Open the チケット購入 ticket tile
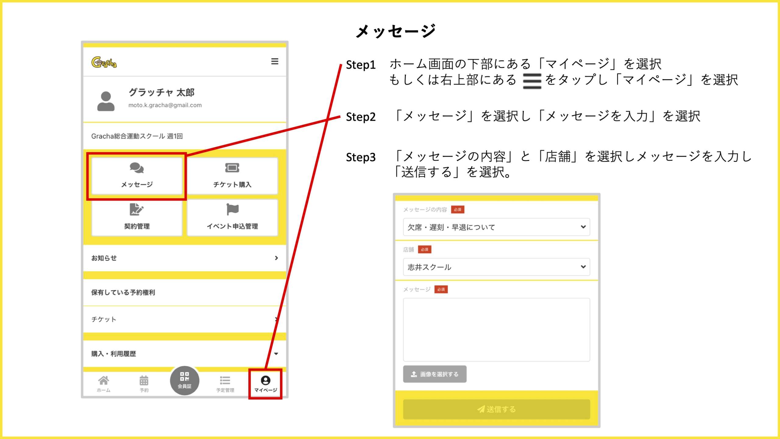780x439 pixels. coord(232,176)
